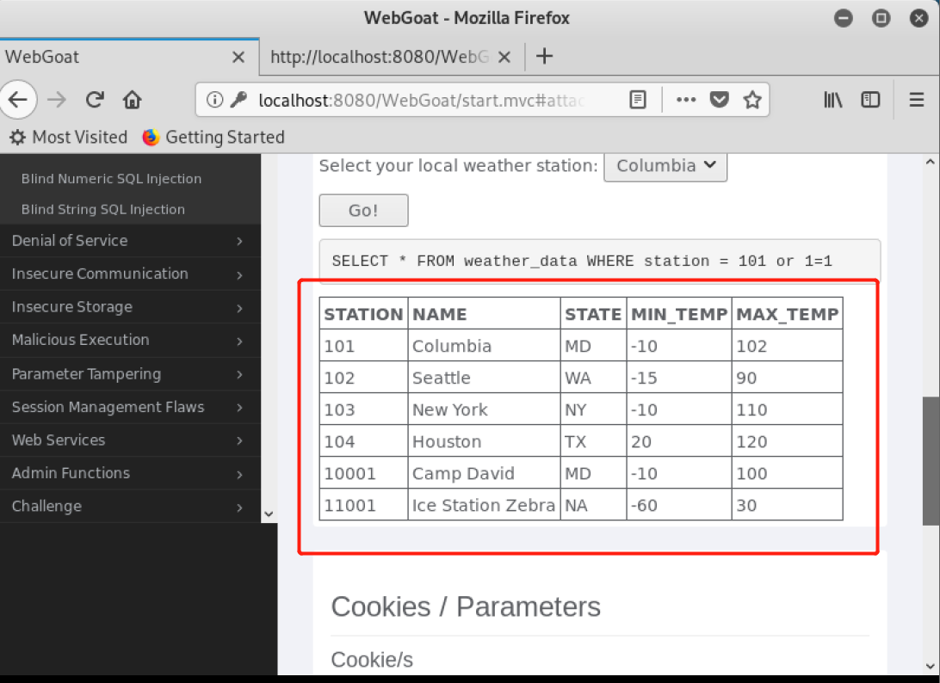
Task: Expand Challenge category
Action: tap(131, 507)
